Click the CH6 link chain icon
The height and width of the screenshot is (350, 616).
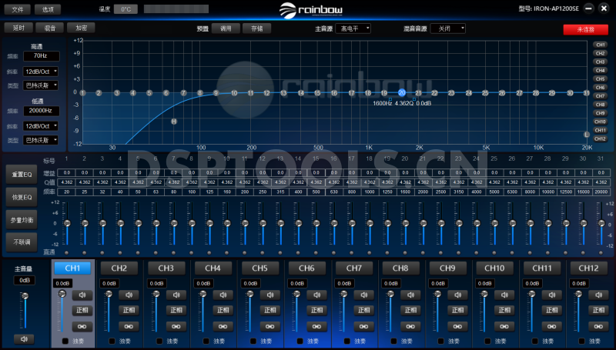pyautogui.click(x=316, y=326)
